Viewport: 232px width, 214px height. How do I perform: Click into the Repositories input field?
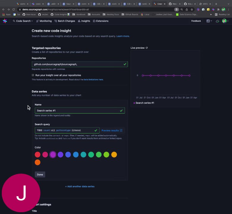(80, 64)
